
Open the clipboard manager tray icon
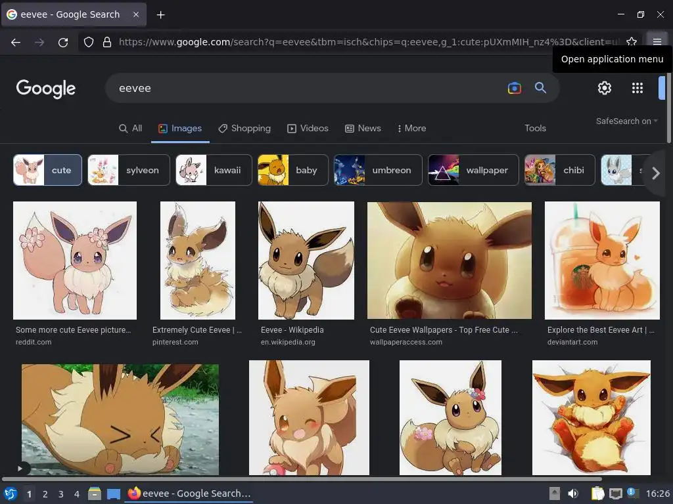[597, 493]
